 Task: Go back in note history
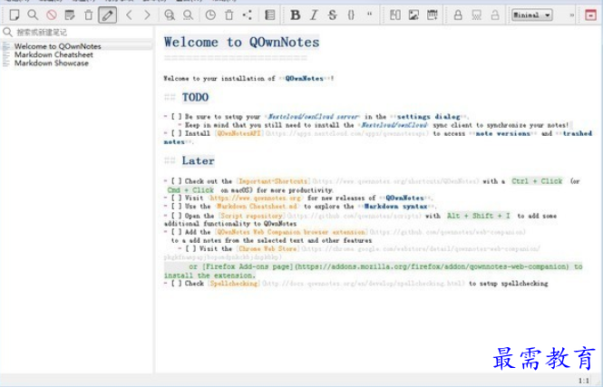point(129,15)
